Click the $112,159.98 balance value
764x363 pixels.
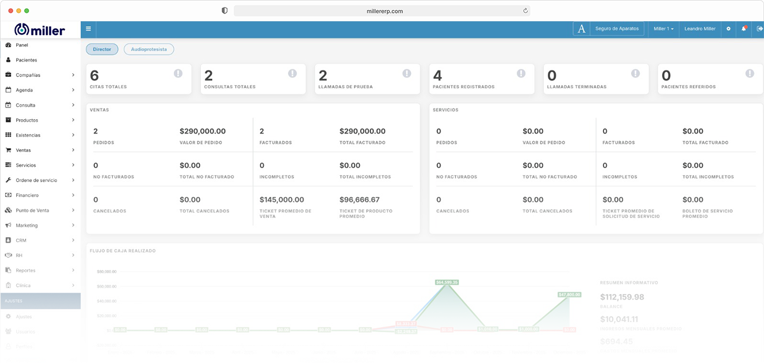pos(622,297)
